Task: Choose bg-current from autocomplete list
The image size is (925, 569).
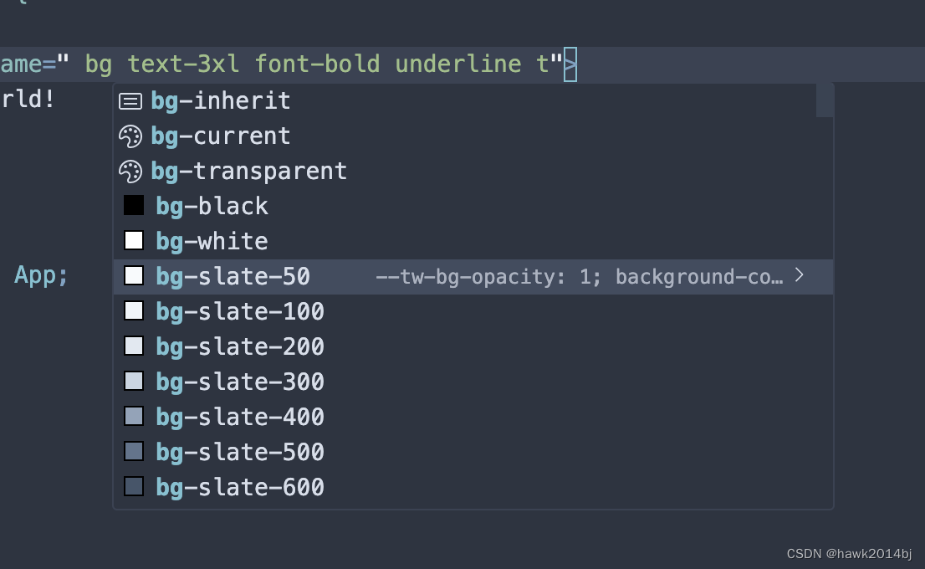Action: click(473, 136)
